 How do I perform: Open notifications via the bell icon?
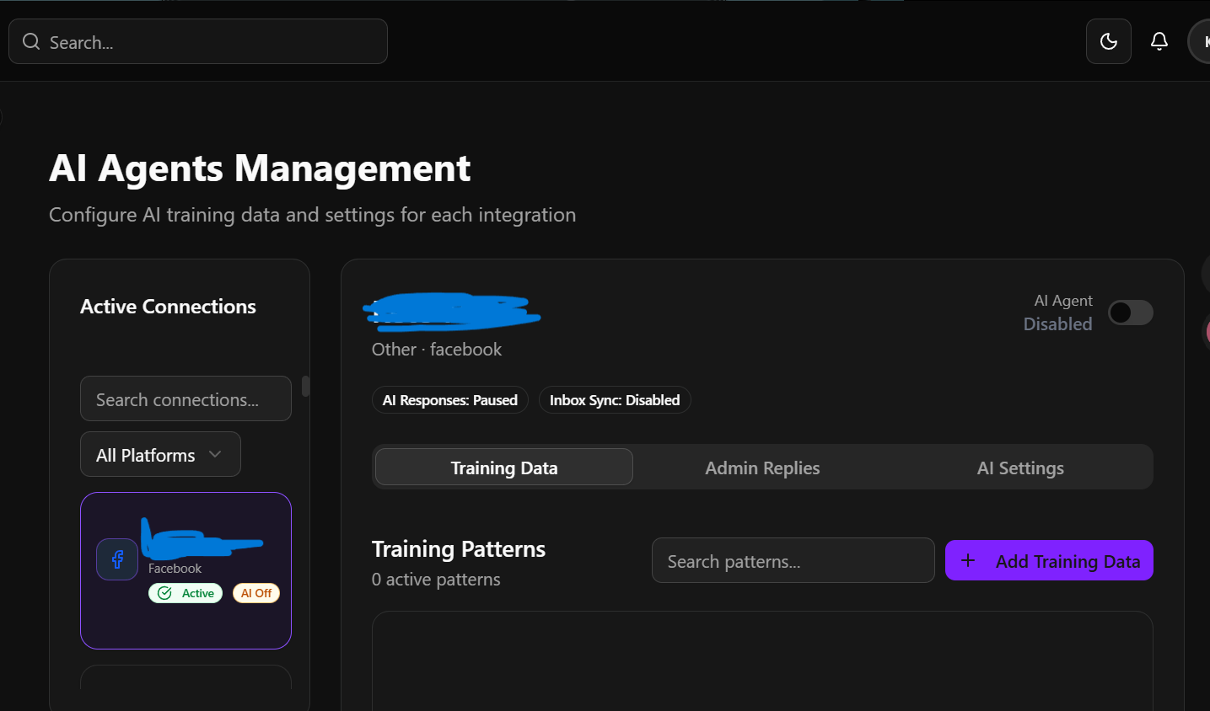1159,41
